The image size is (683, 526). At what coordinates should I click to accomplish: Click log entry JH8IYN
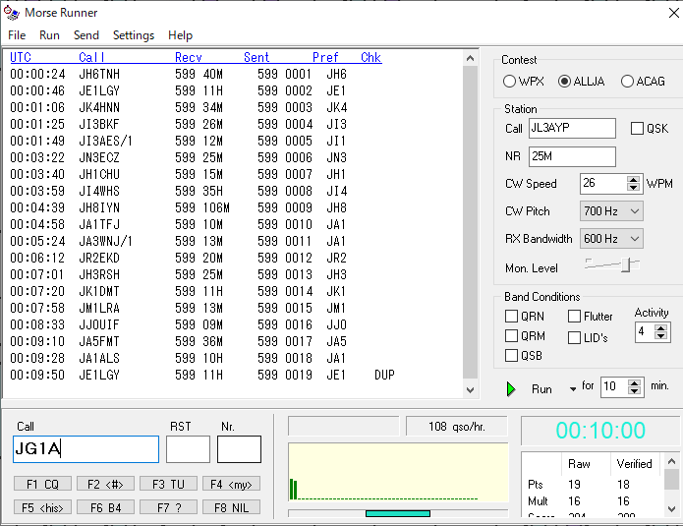(x=99, y=207)
